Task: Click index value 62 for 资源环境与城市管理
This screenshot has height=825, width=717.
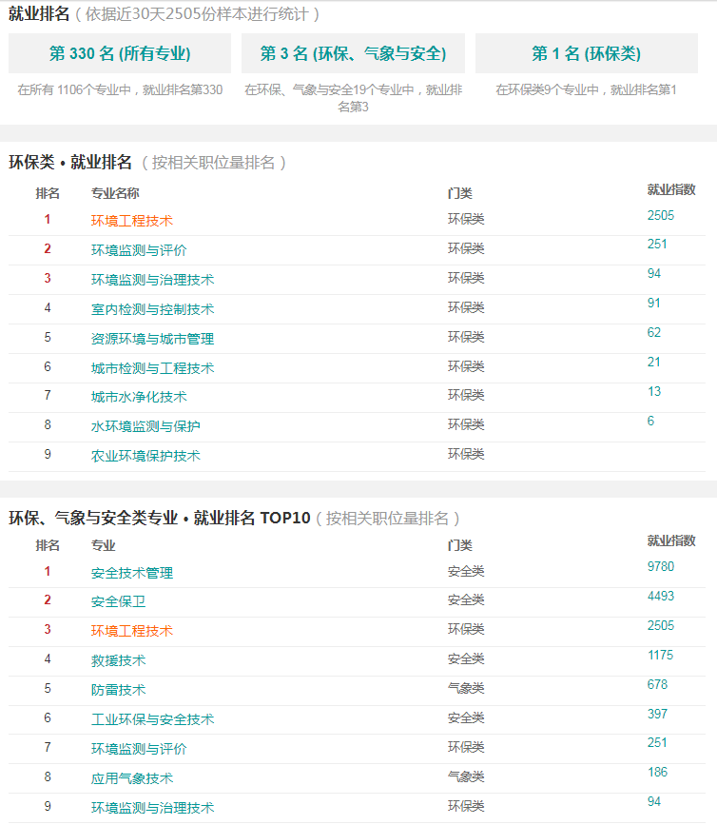Action: pyautogui.click(x=654, y=332)
